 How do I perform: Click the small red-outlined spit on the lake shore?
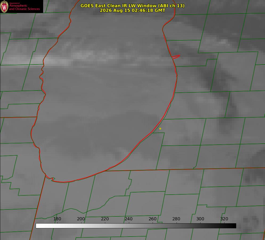point(176,57)
